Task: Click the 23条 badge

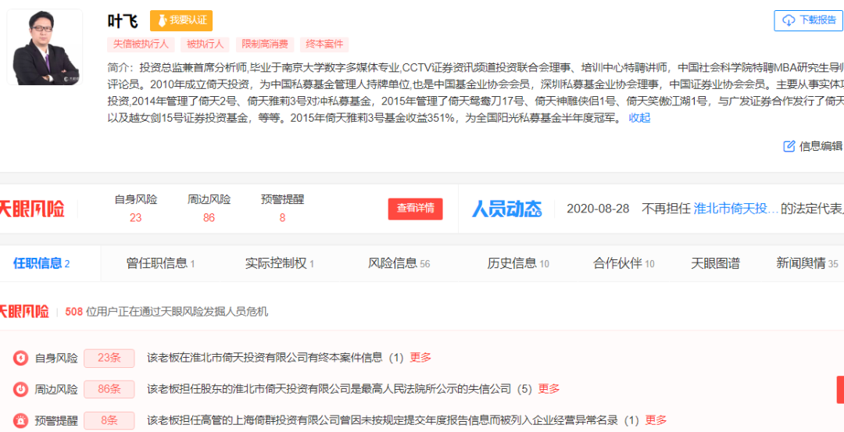Action: click(109, 358)
